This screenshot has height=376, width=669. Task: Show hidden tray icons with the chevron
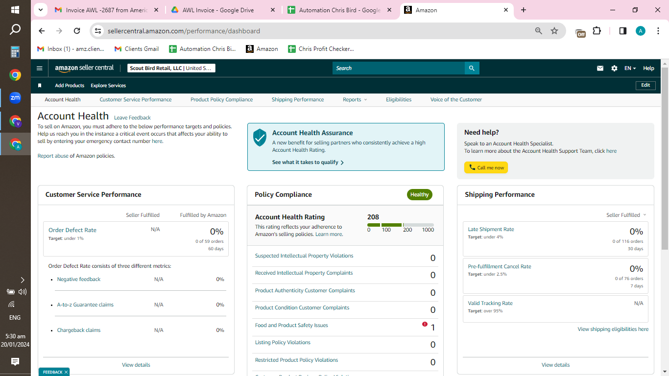tap(23, 280)
